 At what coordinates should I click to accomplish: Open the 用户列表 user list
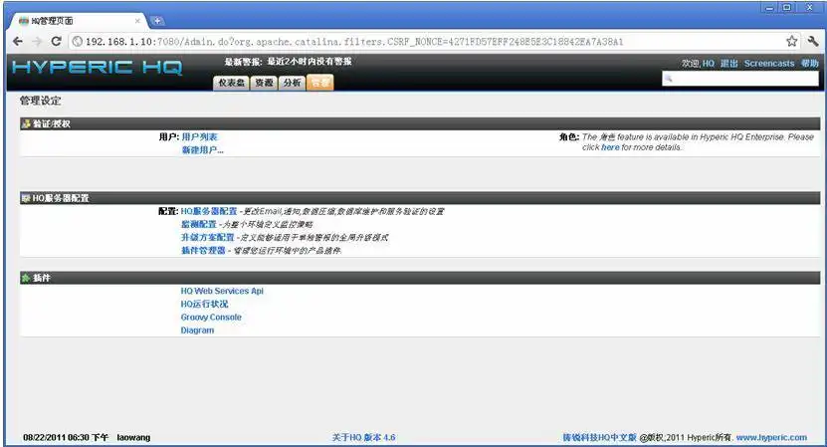pos(199,137)
